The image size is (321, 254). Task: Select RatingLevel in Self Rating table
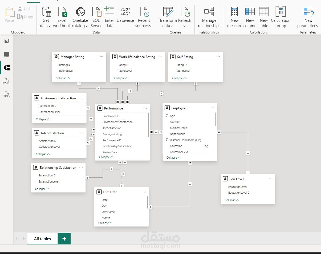click(183, 71)
